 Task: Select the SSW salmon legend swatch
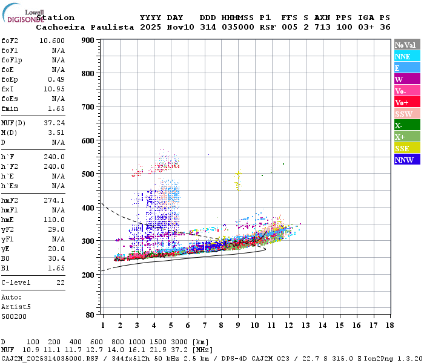coord(407,114)
